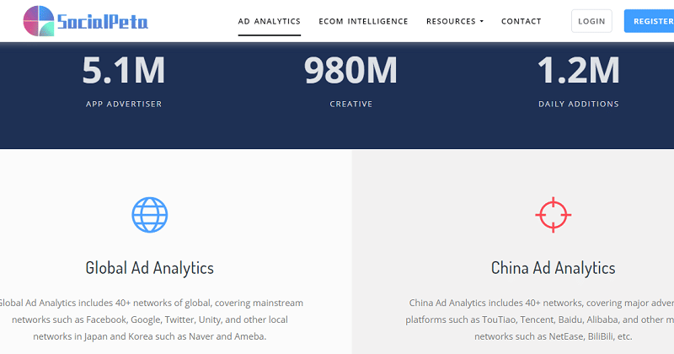The image size is (674, 354).
Task: Click the blue globe icon
Action: (x=150, y=215)
